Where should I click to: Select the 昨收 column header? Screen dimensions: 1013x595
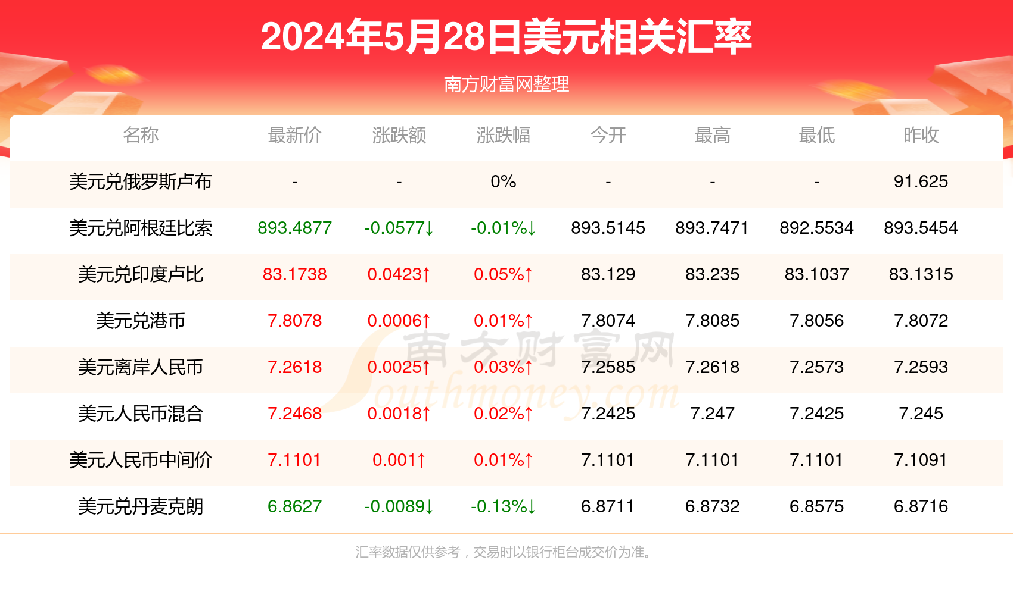(x=921, y=135)
